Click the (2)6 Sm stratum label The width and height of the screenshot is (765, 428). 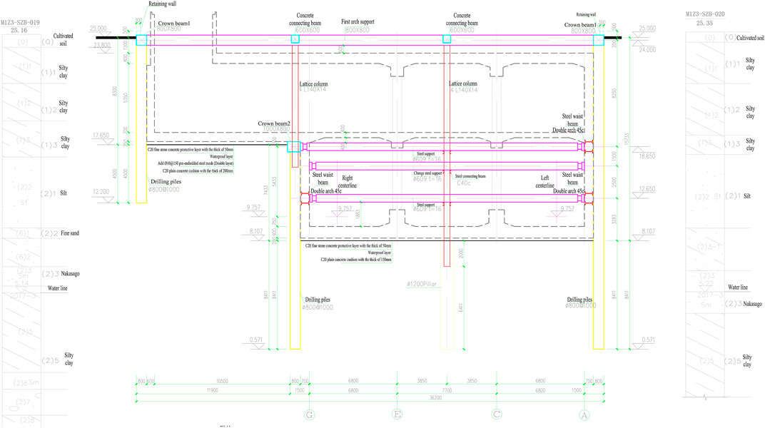coord(26,382)
